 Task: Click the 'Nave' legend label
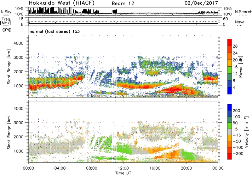click(239, 22)
